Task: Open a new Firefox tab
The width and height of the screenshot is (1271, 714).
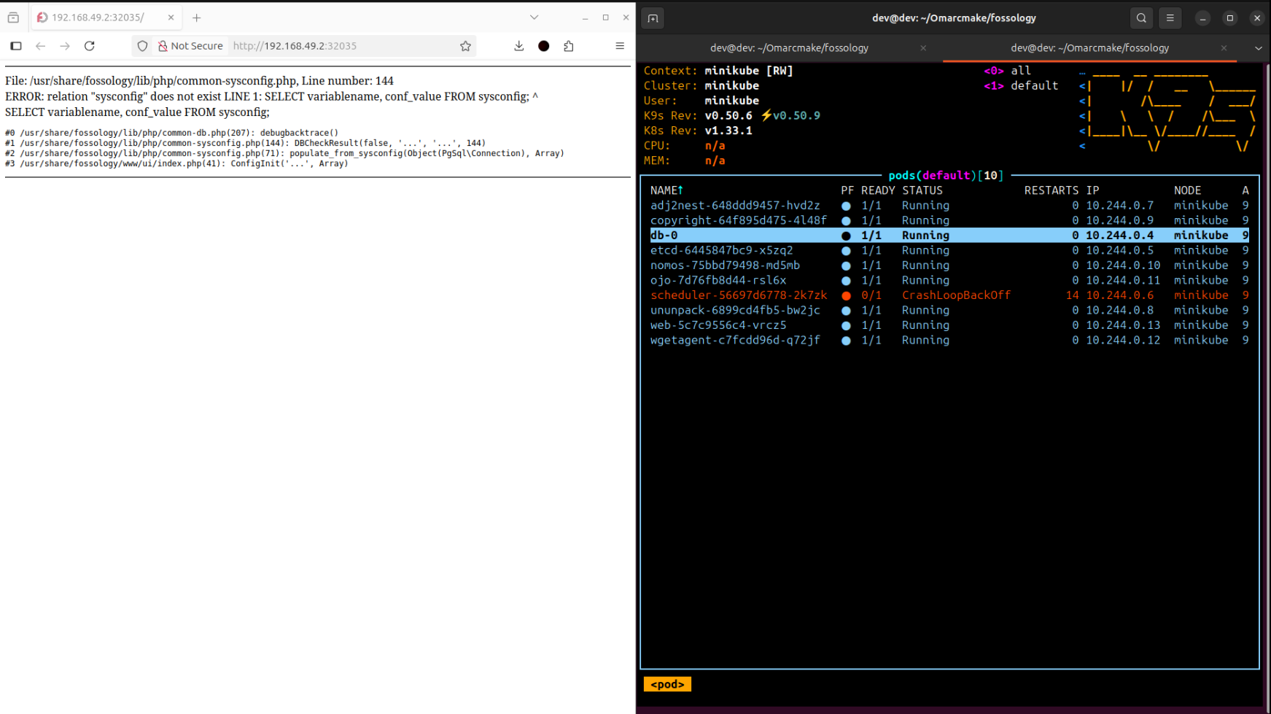Action: pos(197,18)
